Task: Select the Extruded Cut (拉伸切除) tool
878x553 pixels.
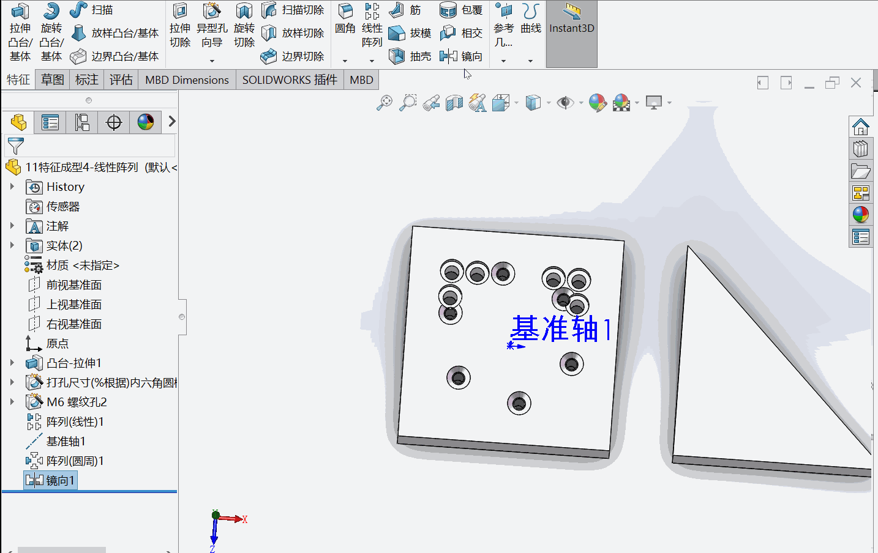Action: (x=180, y=27)
